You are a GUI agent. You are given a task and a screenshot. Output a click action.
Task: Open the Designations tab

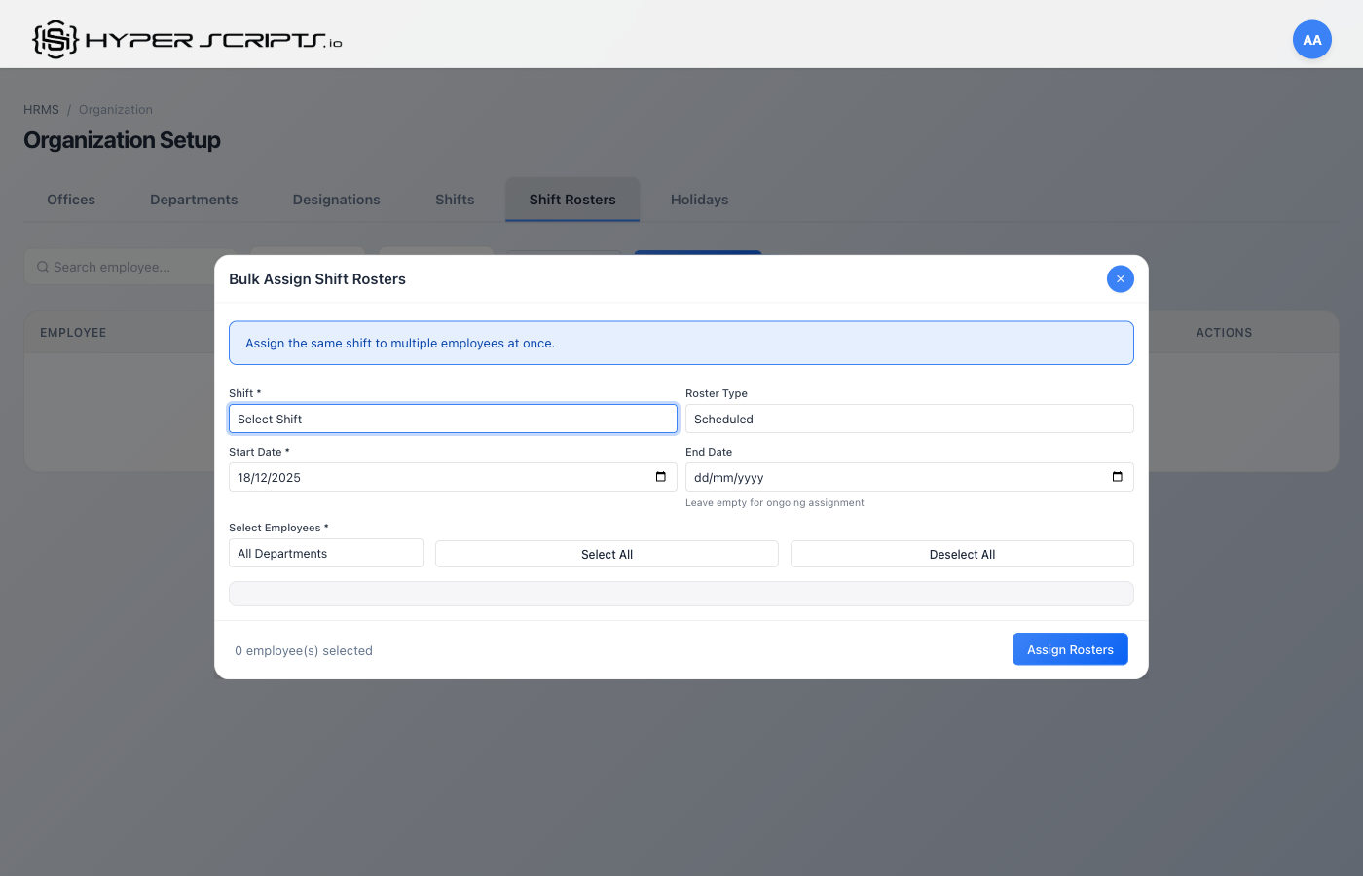pyautogui.click(x=336, y=200)
